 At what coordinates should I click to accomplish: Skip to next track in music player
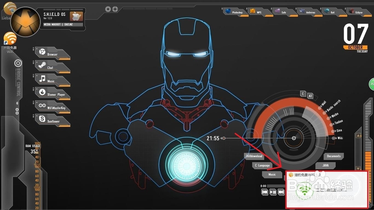point(281,192)
